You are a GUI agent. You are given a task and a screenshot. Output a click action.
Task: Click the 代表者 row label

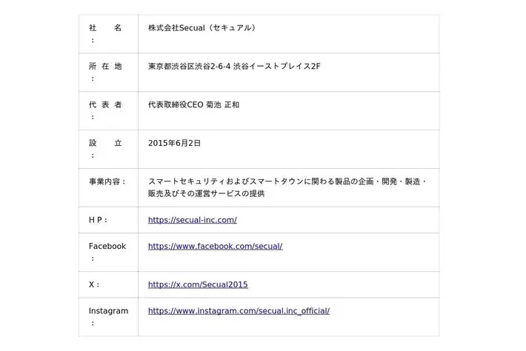tap(105, 105)
